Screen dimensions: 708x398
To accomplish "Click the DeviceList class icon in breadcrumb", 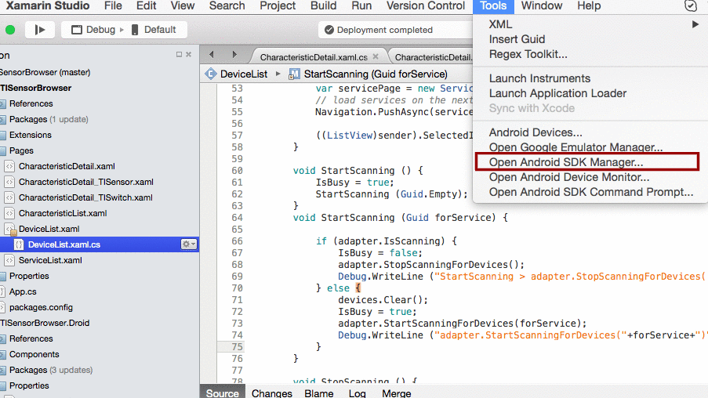I will pyautogui.click(x=211, y=74).
